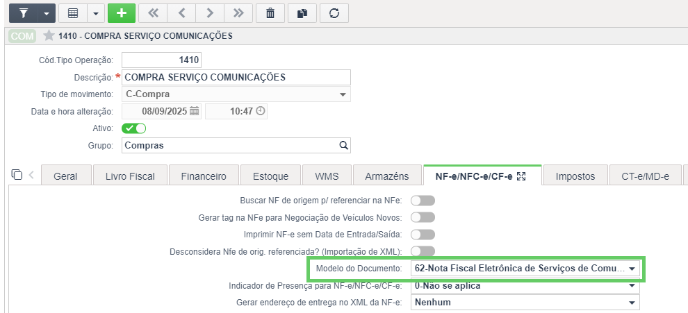This screenshot has height=313, width=688.
Task: Click the filter funnel icon
Action: [24, 13]
